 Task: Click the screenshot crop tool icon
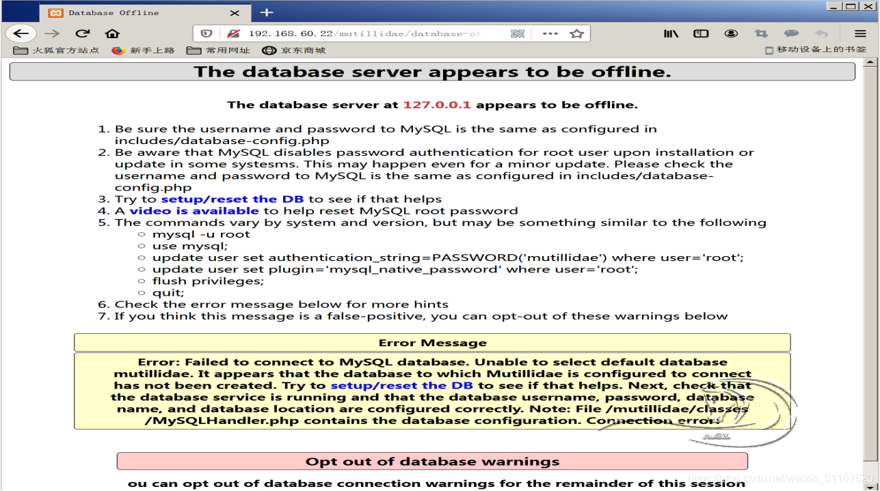[x=761, y=33]
